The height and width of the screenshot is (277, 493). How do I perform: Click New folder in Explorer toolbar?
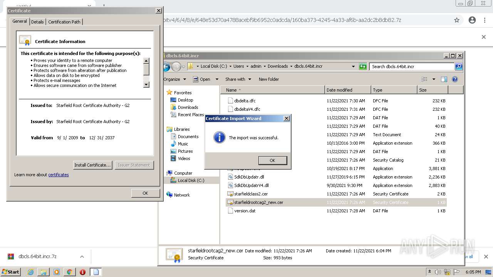(269, 79)
